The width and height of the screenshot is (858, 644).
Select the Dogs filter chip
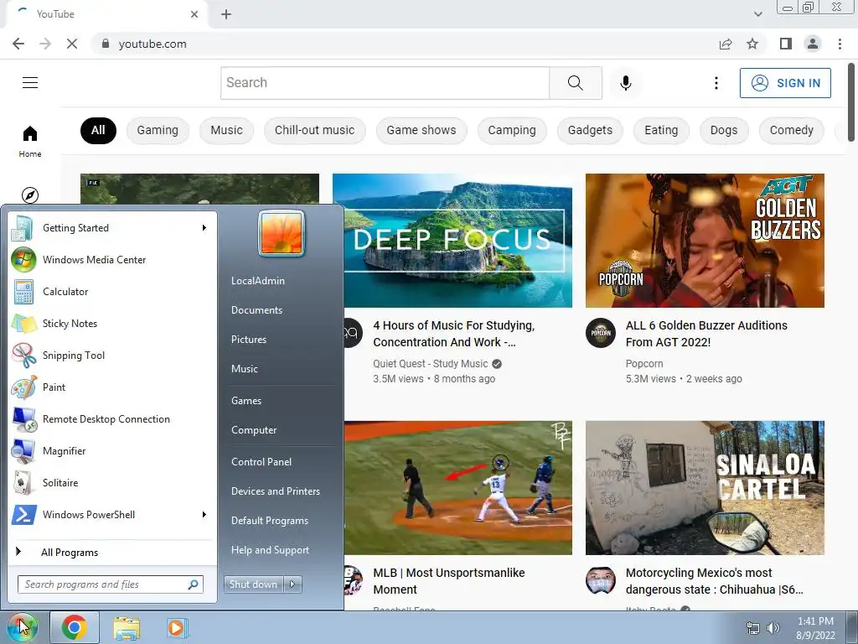coord(724,130)
